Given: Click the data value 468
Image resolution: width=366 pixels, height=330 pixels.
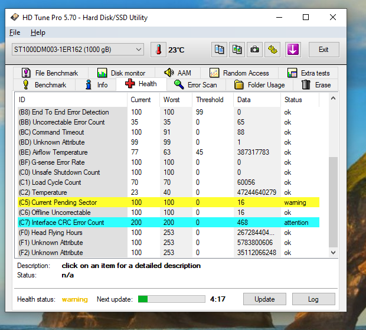Looking at the screenshot, I should [243, 223].
